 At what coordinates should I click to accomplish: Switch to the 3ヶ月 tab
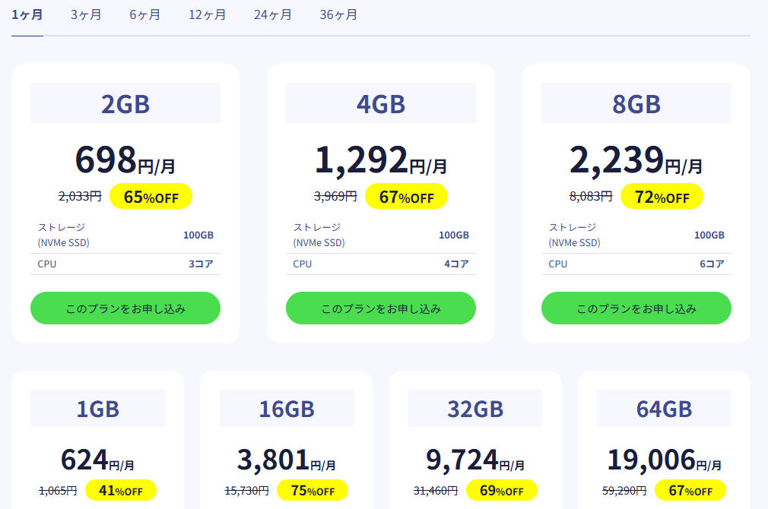point(86,15)
